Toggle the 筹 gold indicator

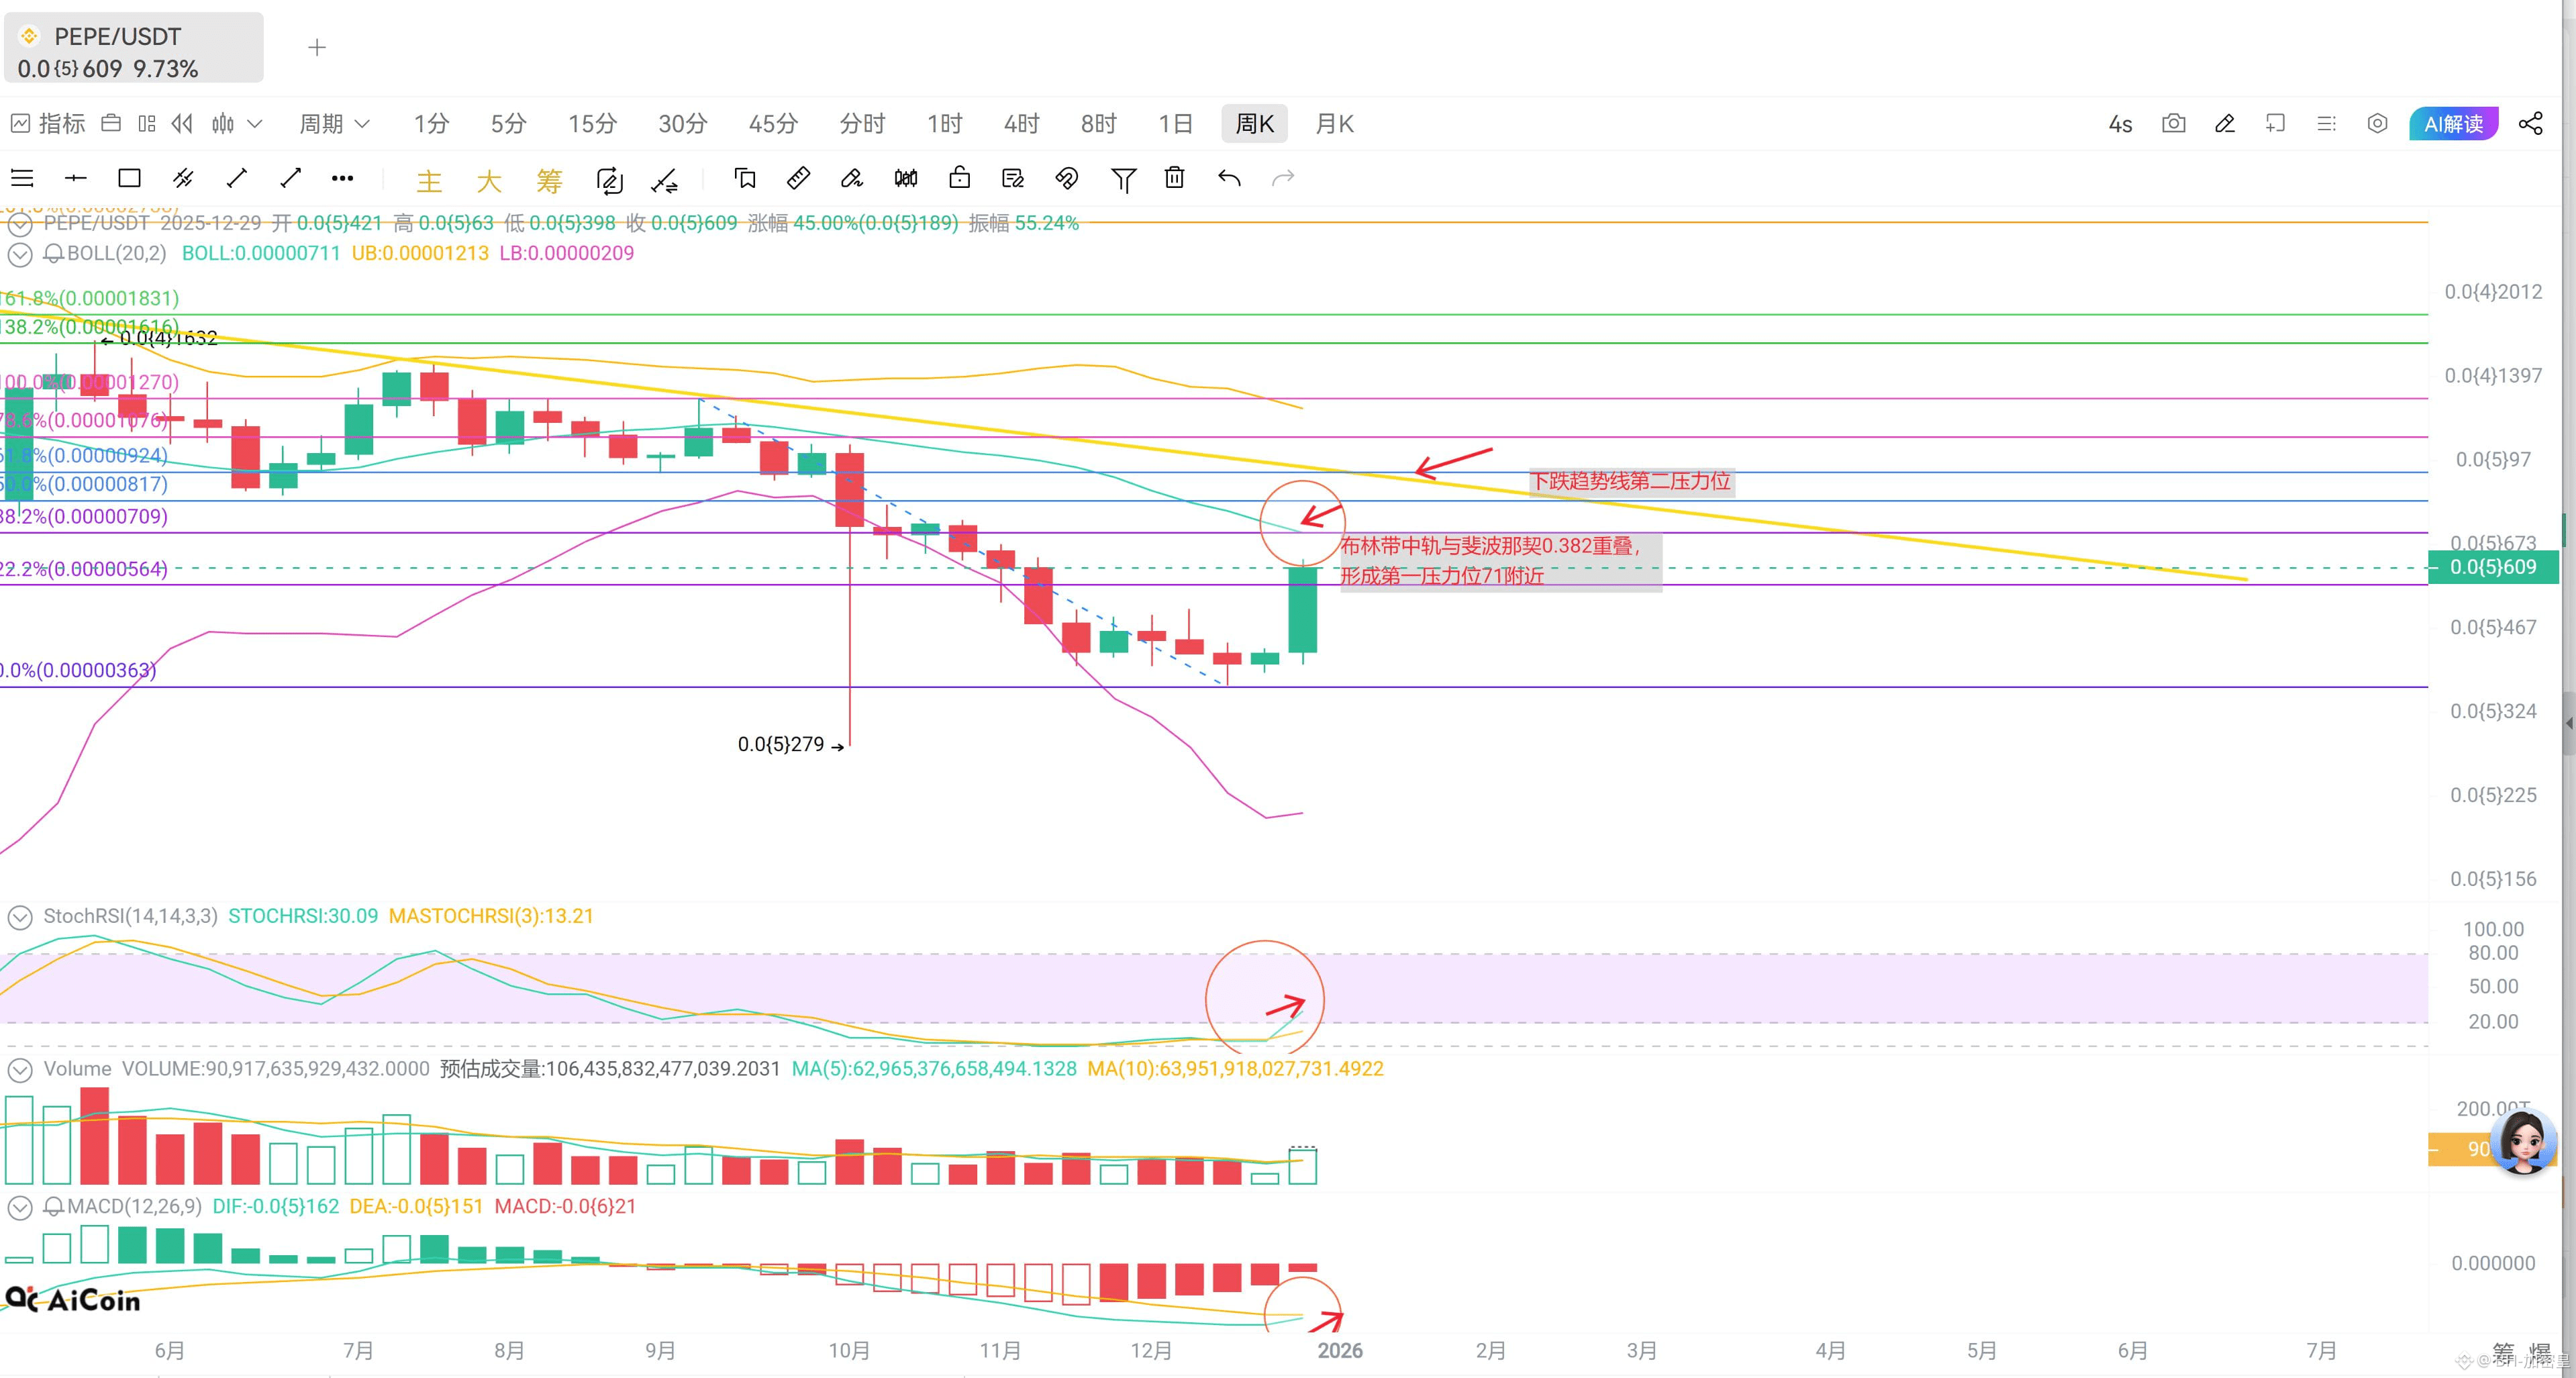(549, 181)
